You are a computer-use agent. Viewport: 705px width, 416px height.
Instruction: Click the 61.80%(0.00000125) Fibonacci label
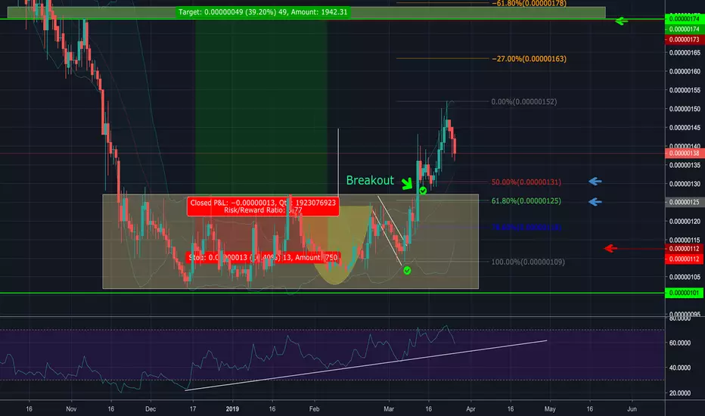tap(526, 201)
